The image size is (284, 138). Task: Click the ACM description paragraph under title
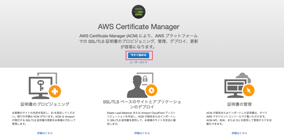pyautogui.click(x=139, y=41)
